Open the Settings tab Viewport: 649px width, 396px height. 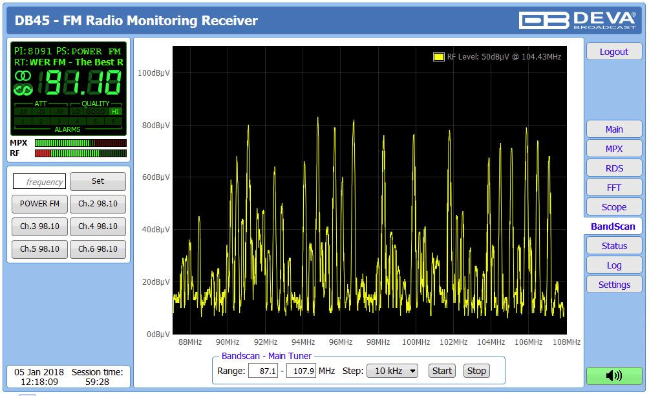click(614, 285)
